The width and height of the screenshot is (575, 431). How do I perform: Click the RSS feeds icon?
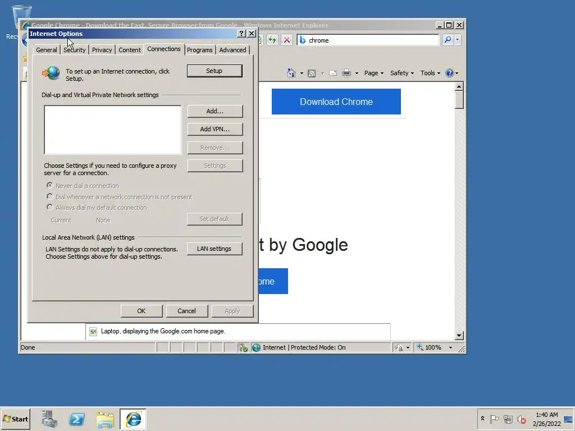312,74
